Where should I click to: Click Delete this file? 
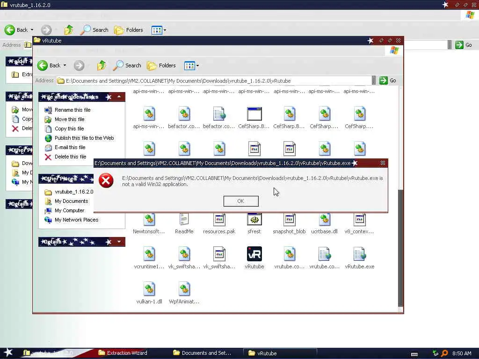click(65, 157)
